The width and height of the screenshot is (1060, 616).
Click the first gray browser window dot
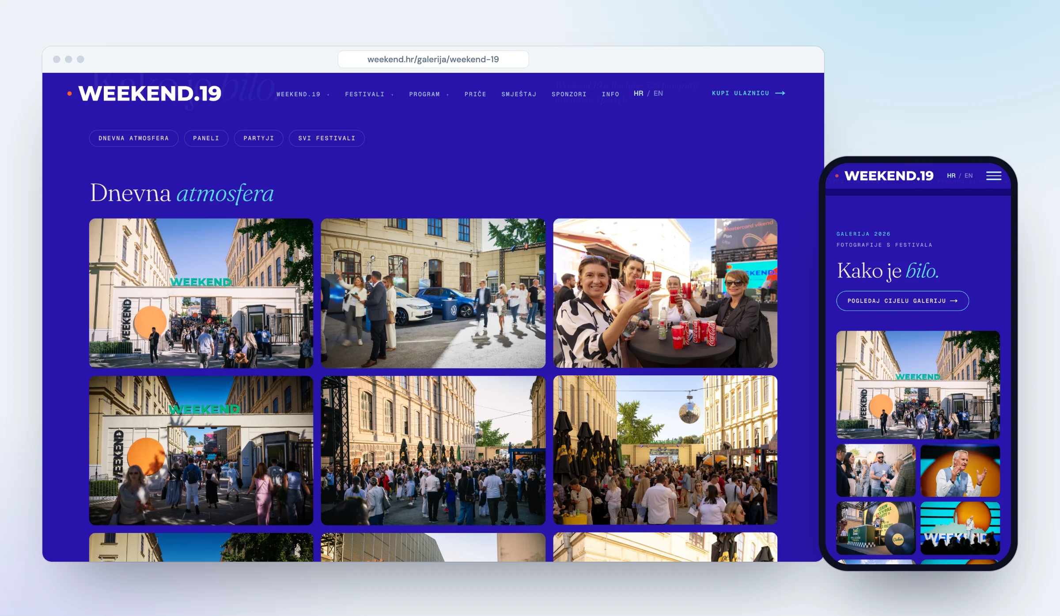[x=57, y=59]
